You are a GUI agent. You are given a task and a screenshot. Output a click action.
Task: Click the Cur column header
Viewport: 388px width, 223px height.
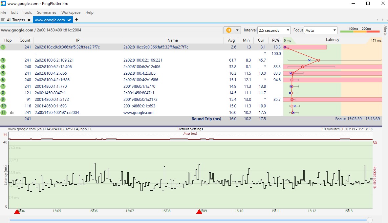[x=261, y=40]
